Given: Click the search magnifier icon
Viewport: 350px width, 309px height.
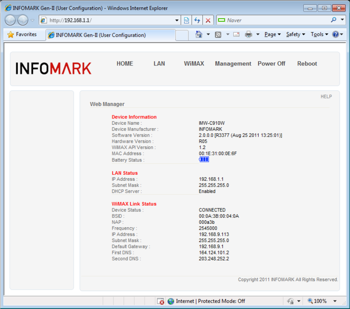Looking at the screenshot, I should (333, 20).
